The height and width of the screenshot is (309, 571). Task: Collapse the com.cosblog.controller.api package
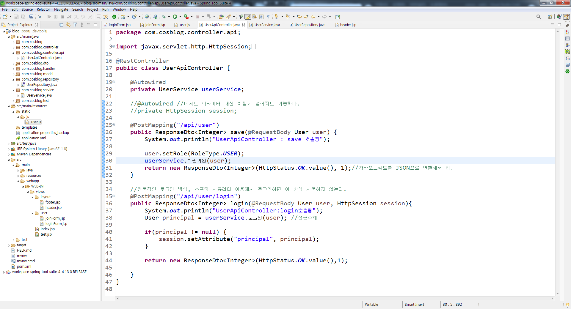(13, 53)
